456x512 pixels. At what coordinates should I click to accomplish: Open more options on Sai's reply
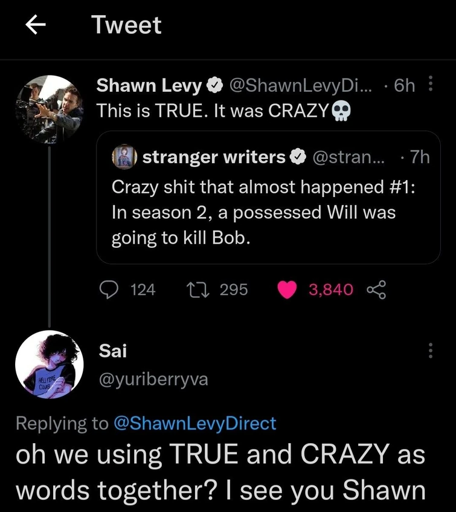point(430,351)
